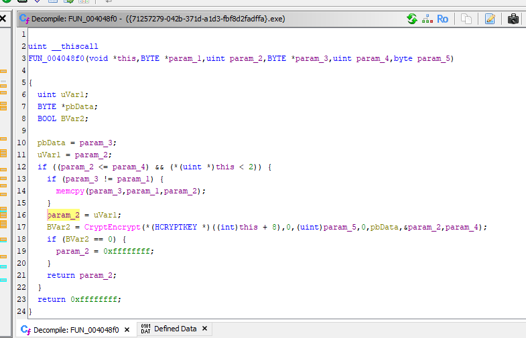Click the memcpy function call
The width and height of the screenshot is (526, 338).
click(70, 191)
